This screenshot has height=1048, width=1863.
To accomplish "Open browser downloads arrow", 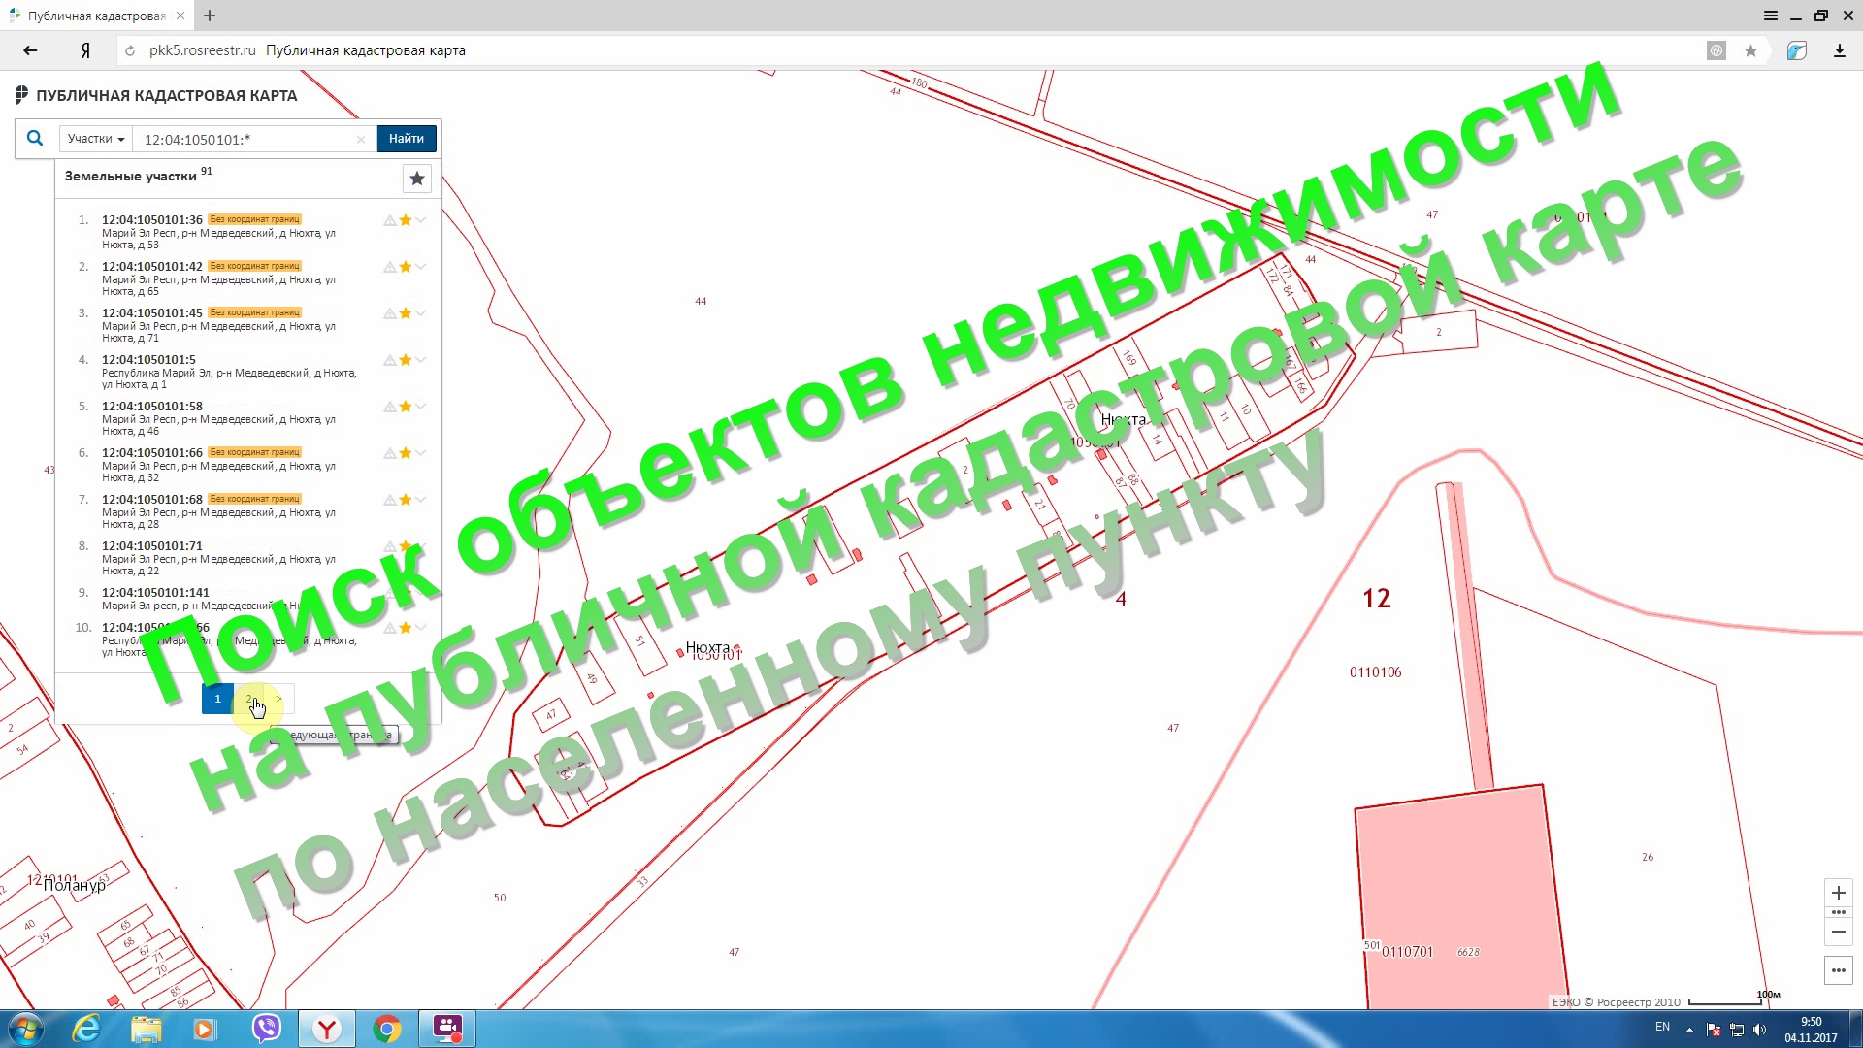I will click(1839, 50).
